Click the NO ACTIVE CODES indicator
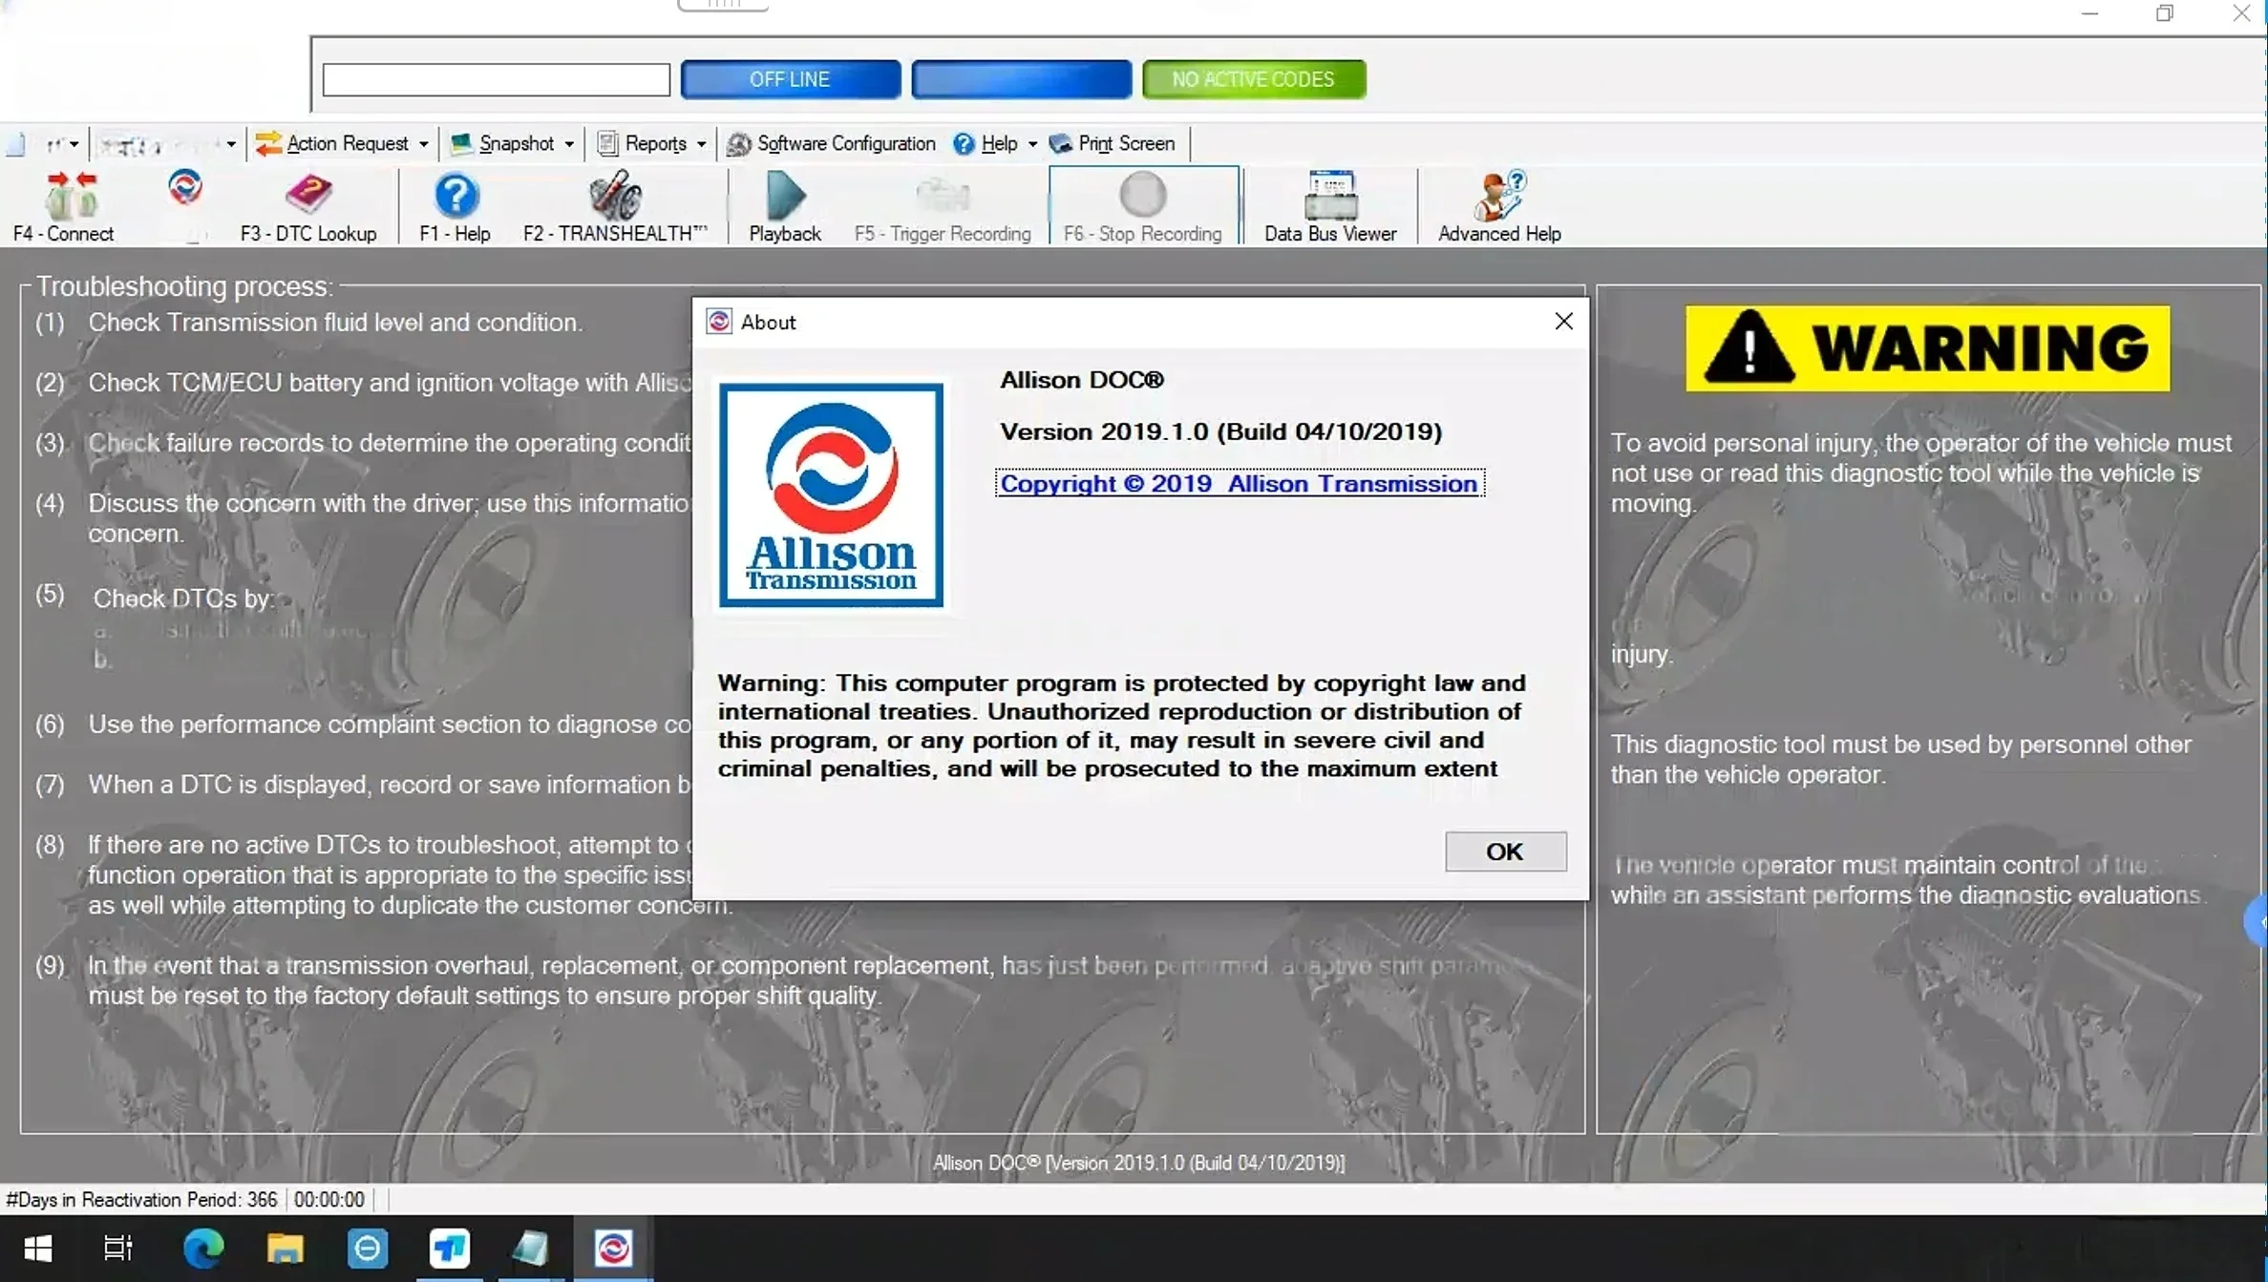Image resolution: width=2268 pixels, height=1282 pixels. pos(1253,79)
